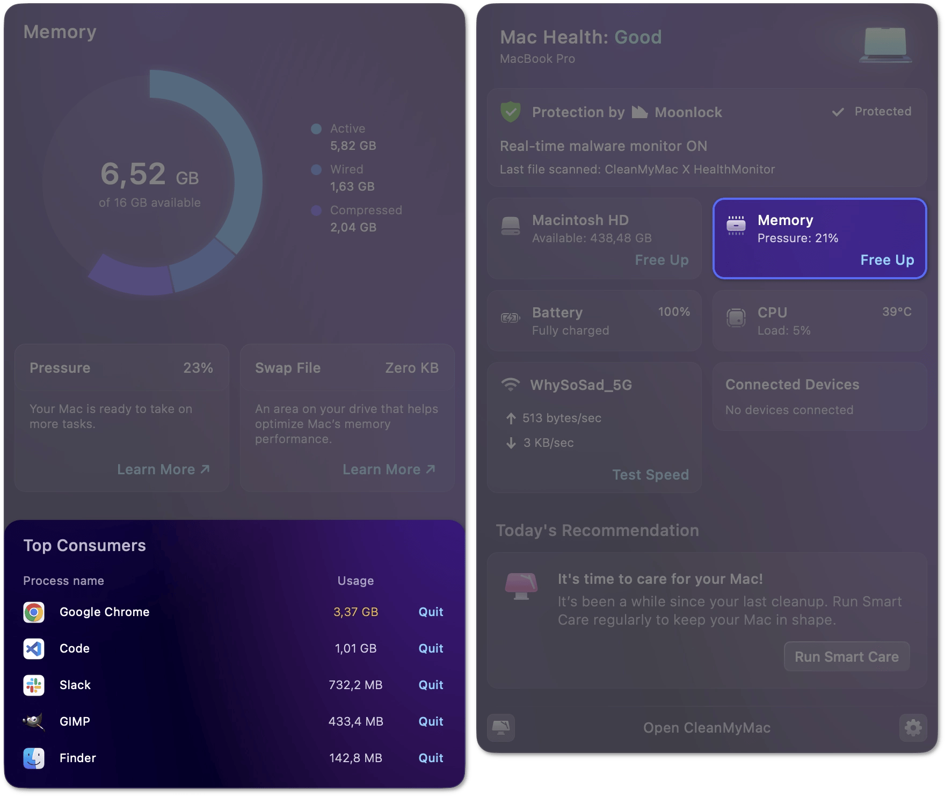The image size is (945, 796).
Task: Open settings with the gear icon
Action: click(913, 728)
